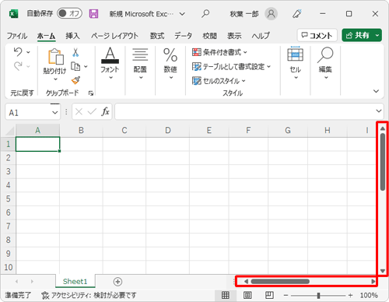Image resolution: width=389 pixels, height=302 pixels.
Task: Click the pen and sparkle icon in title bar
Action: pyautogui.click(x=297, y=13)
